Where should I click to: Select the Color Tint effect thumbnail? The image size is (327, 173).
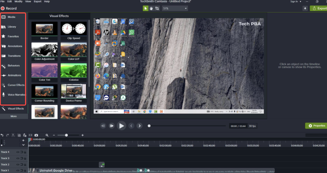click(44, 73)
